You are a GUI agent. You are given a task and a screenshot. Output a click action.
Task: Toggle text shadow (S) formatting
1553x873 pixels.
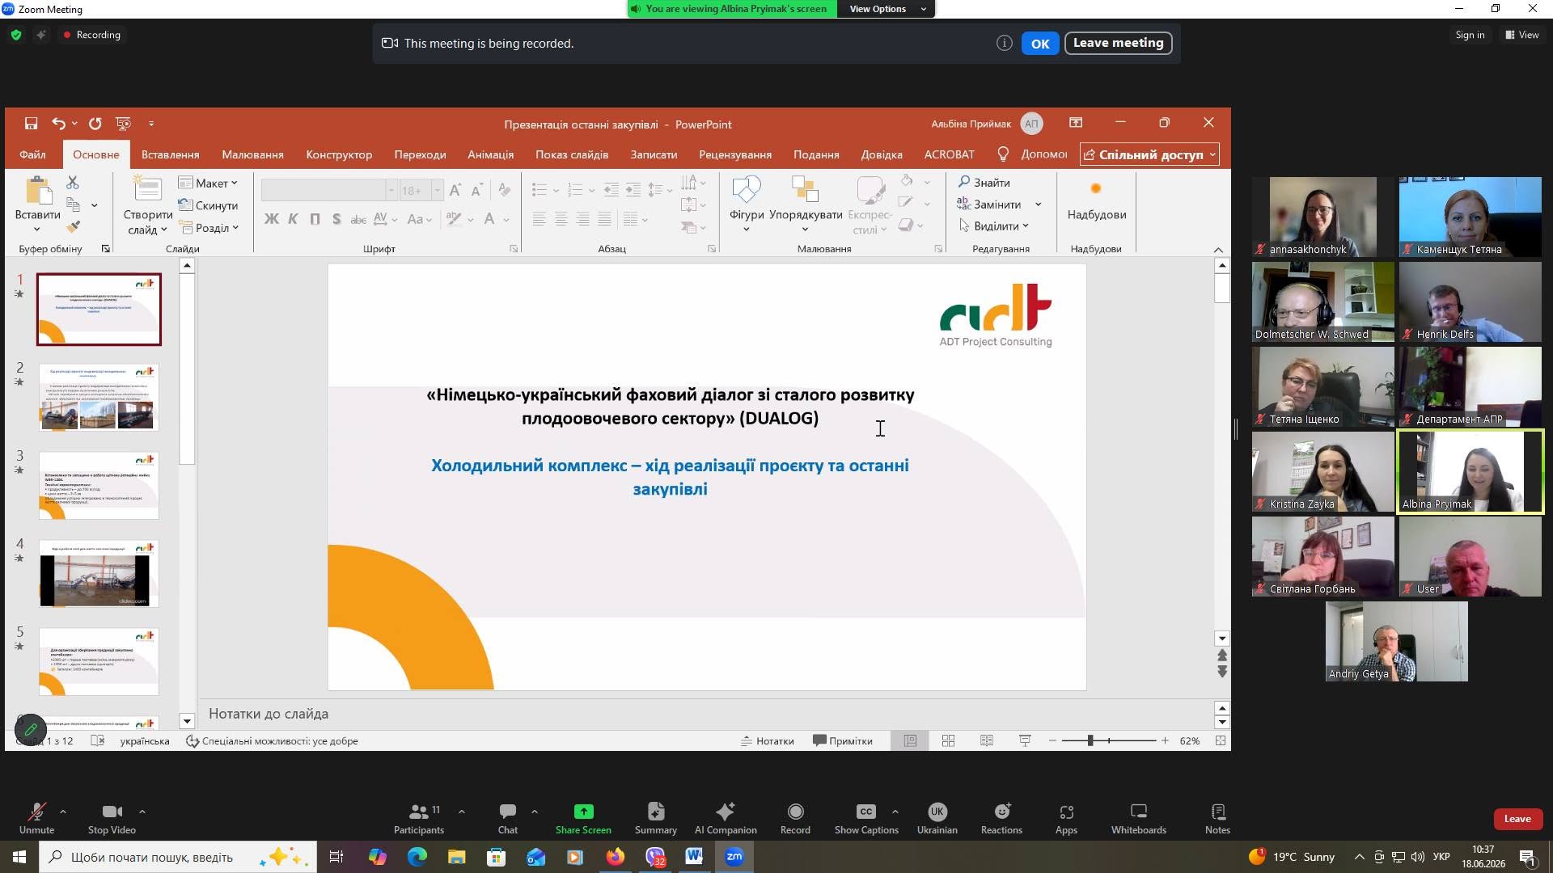click(336, 219)
